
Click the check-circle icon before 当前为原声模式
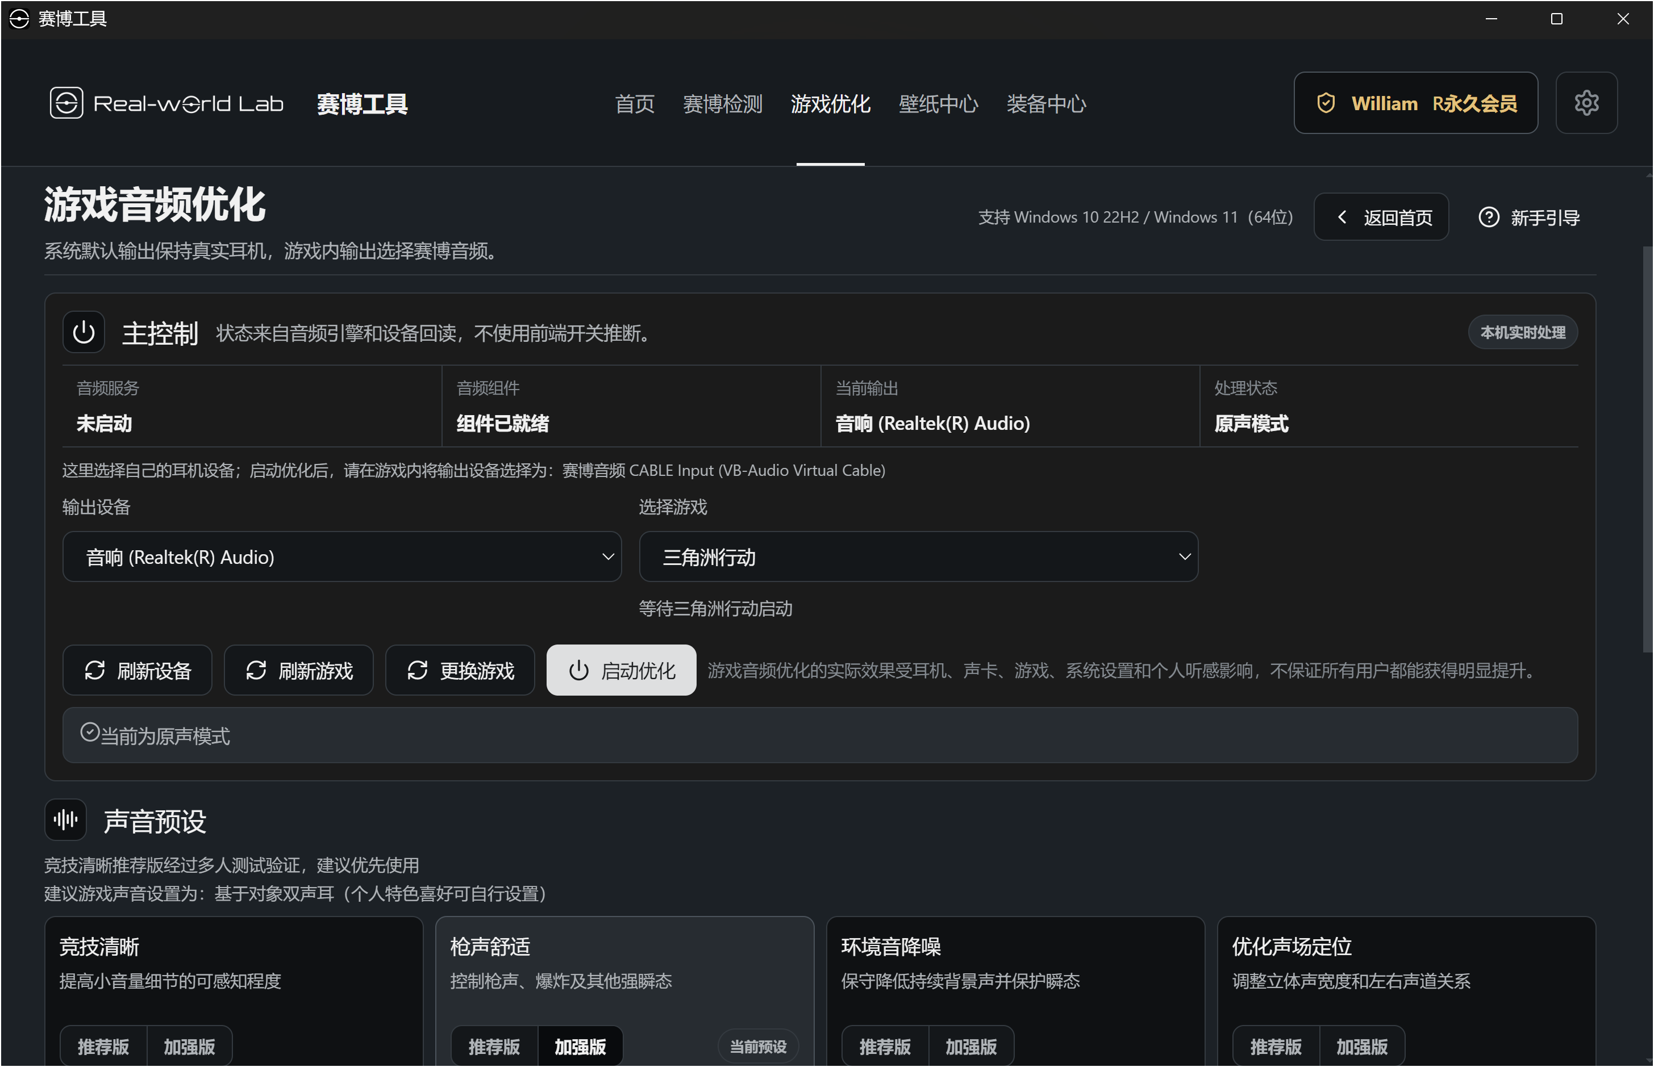tap(89, 733)
